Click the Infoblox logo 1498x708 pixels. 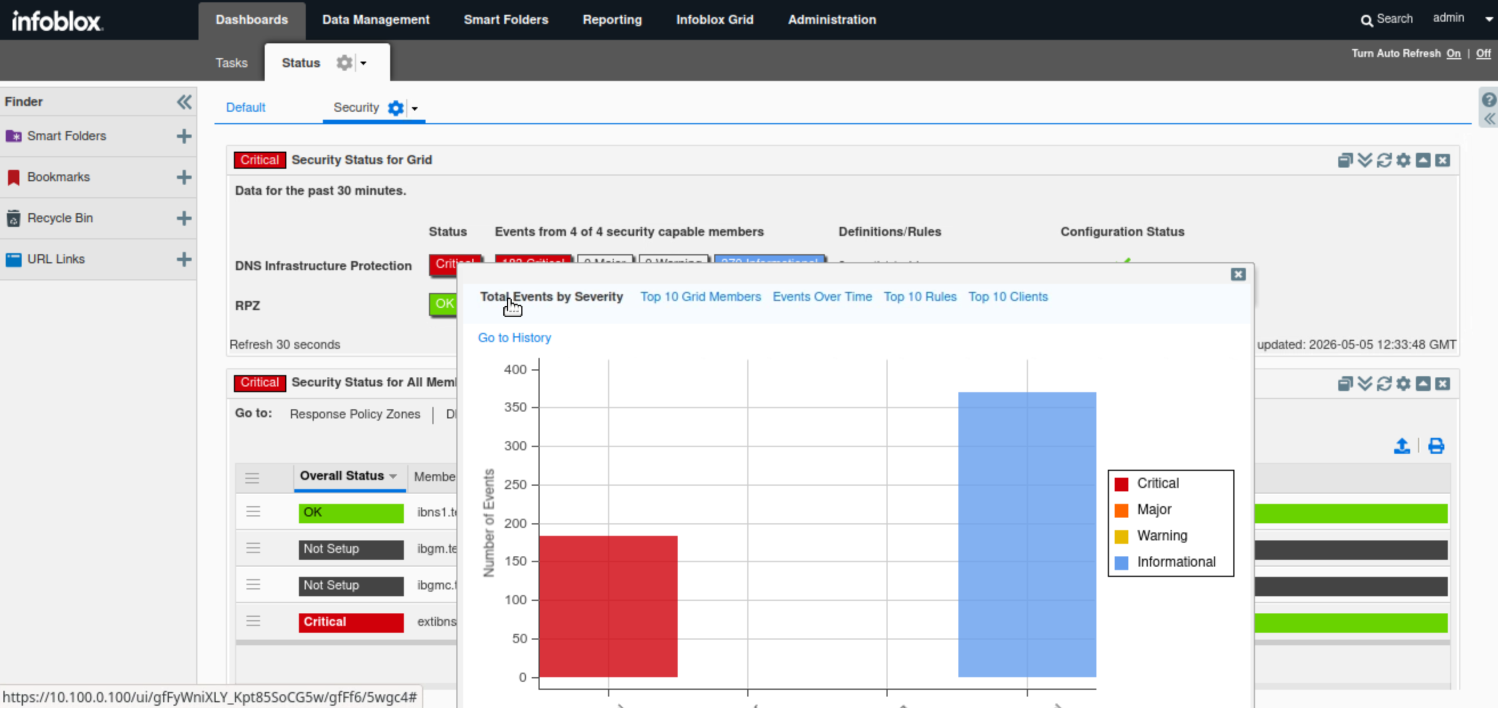pyautogui.click(x=57, y=21)
